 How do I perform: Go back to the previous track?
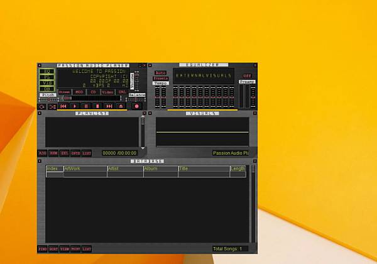coord(63,106)
